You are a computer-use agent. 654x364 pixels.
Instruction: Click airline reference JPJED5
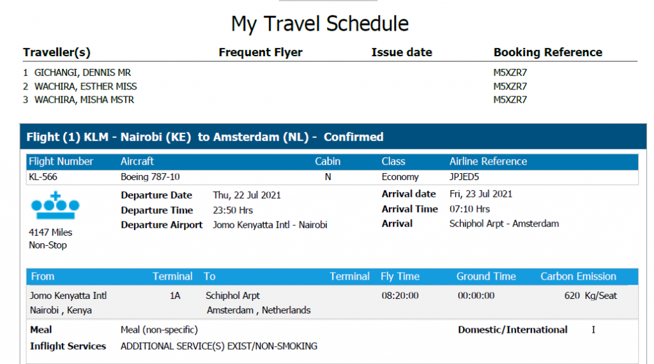point(464,177)
